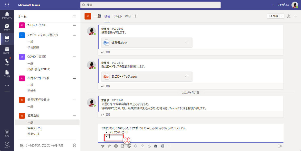Open the profile avatar menu
301x151 pixels.
295,5
